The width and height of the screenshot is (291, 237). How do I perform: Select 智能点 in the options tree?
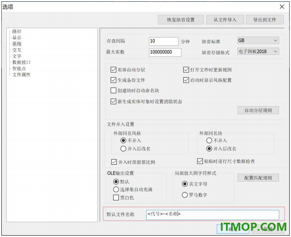point(19,69)
